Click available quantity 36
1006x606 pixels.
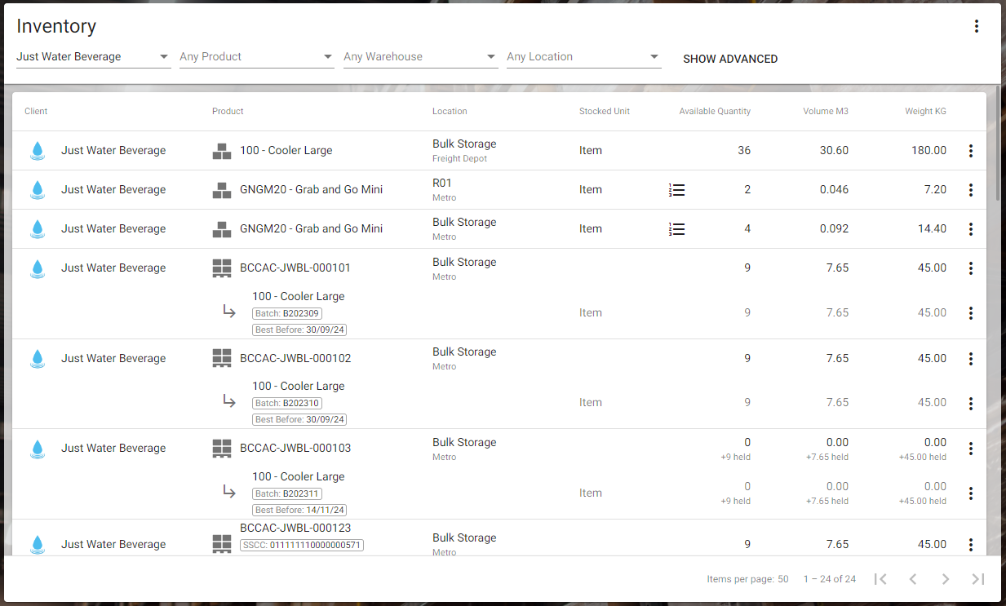744,151
